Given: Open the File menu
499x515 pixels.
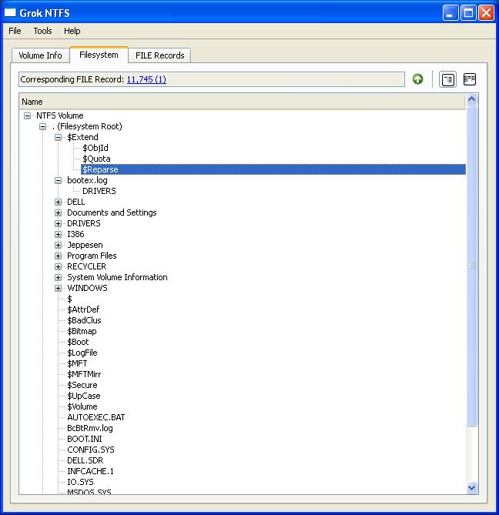Looking at the screenshot, I should click(x=15, y=31).
